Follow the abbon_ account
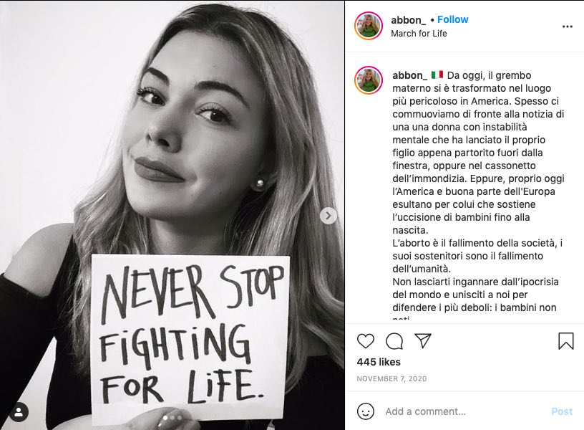This screenshot has width=584, height=430. coord(452,19)
